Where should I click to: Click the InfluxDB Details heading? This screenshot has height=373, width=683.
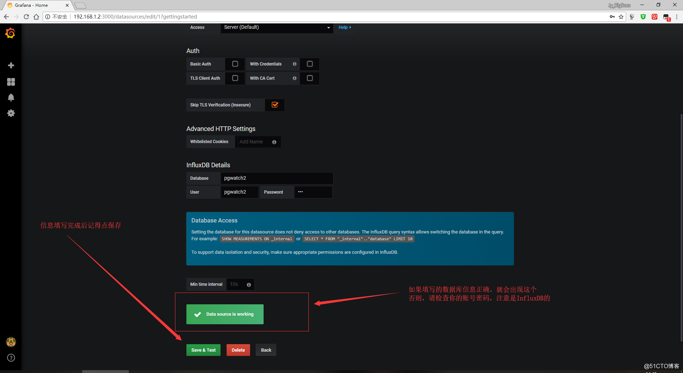tap(208, 165)
